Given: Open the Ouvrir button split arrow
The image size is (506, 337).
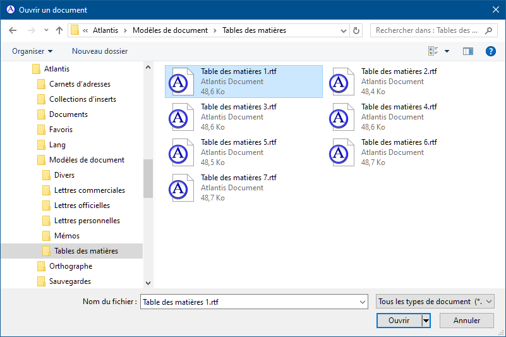Looking at the screenshot, I should [x=426, y=321].
